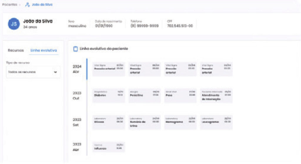Viewport: 301px width, 164px height.
Task: Jump to the 2024 Abr timeline marker
Action: click(x=77, y=69)
